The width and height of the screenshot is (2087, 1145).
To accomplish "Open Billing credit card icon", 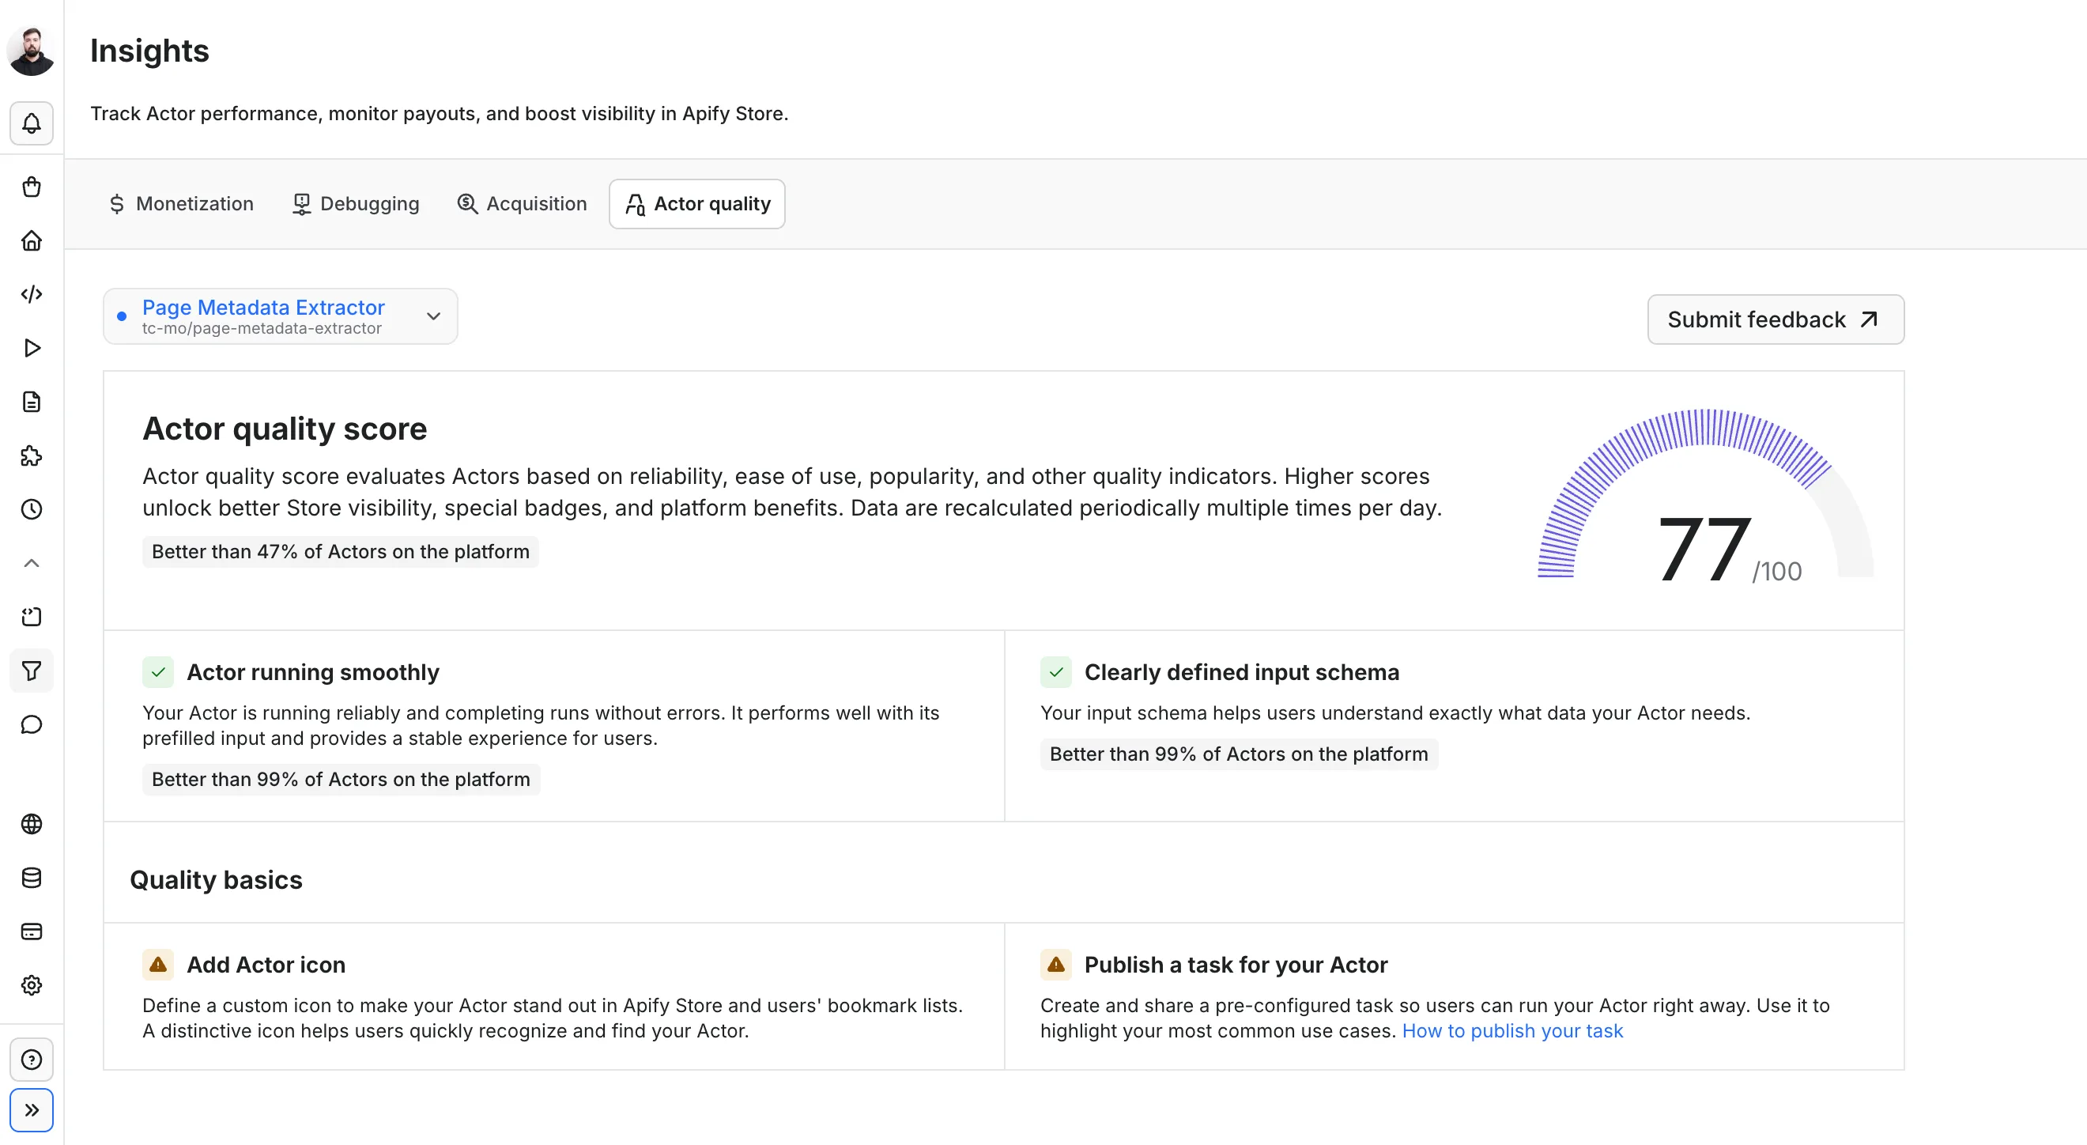I will pos(32,931).
